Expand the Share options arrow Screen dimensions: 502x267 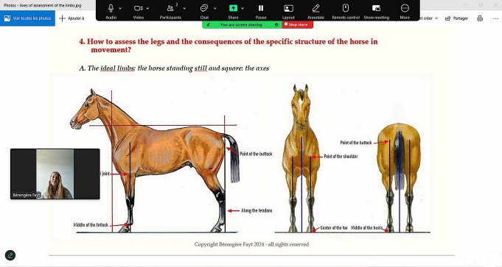point(243,8)
